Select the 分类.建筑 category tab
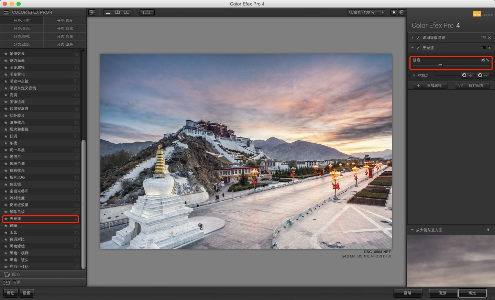Viewport: 495px width, 300px height. [22, 44]
